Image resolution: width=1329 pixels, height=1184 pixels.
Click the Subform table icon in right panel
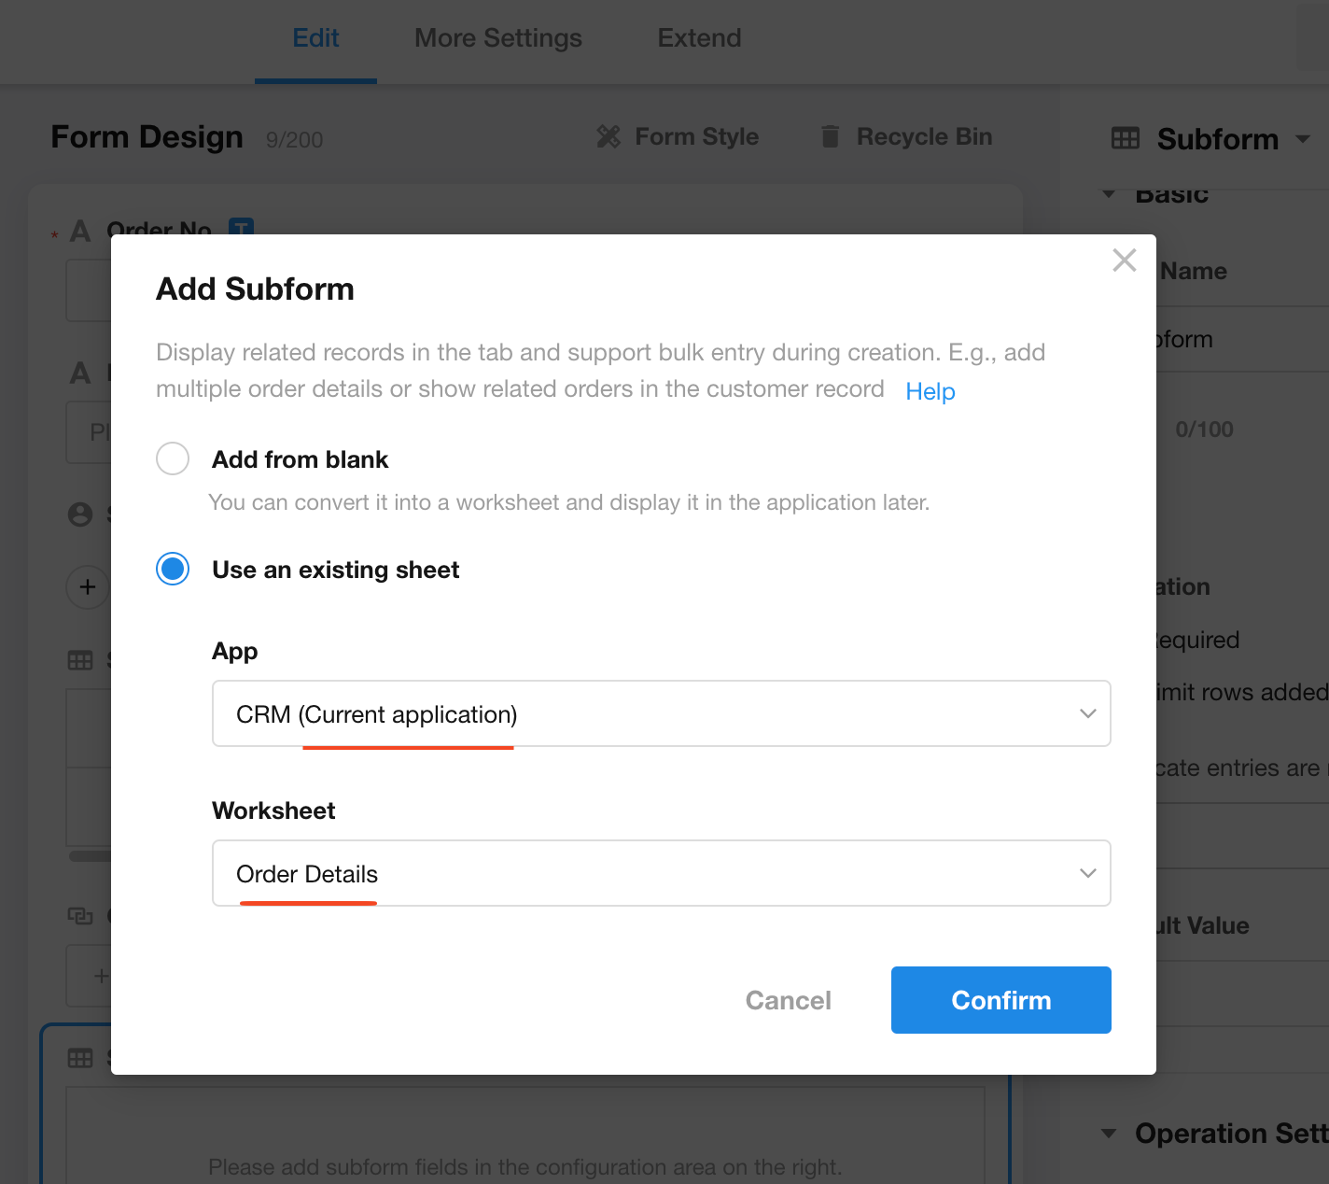pos(1126,139)
